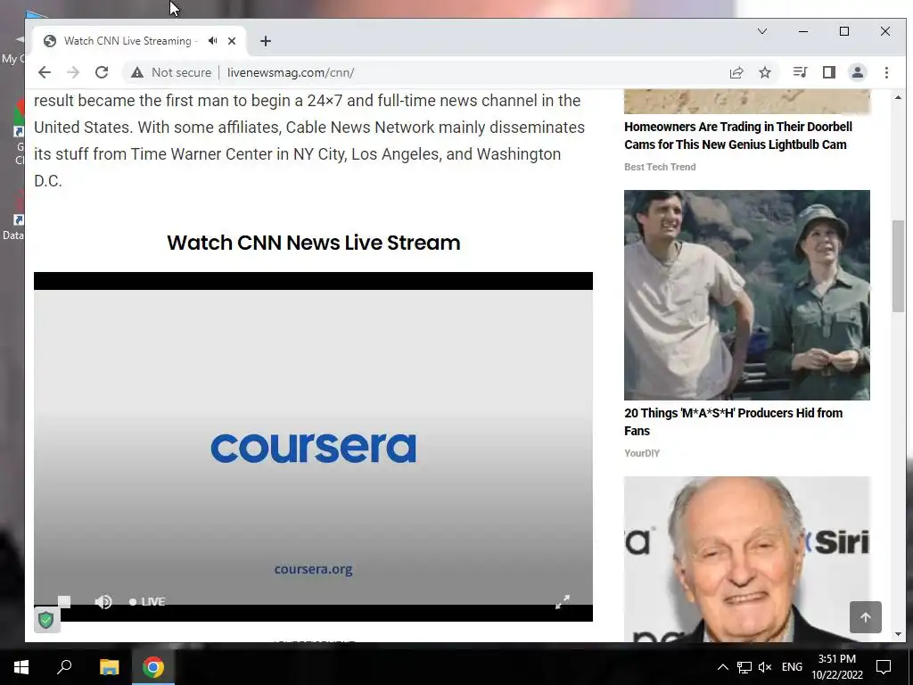Click the vertical scrollbar thumb

click(x=898, y=267)
